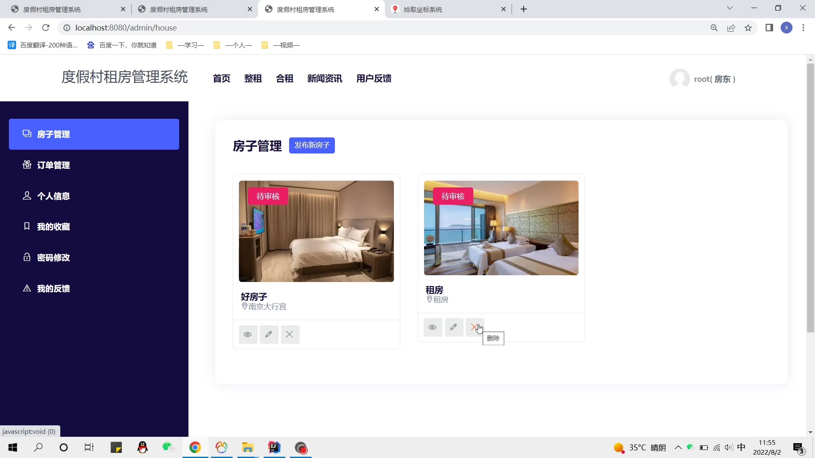Image resolution: width=815 pixels, height=458 pixels.
Task: Open 密码修改 sidebar entry
Action: (x=53, y=258)
